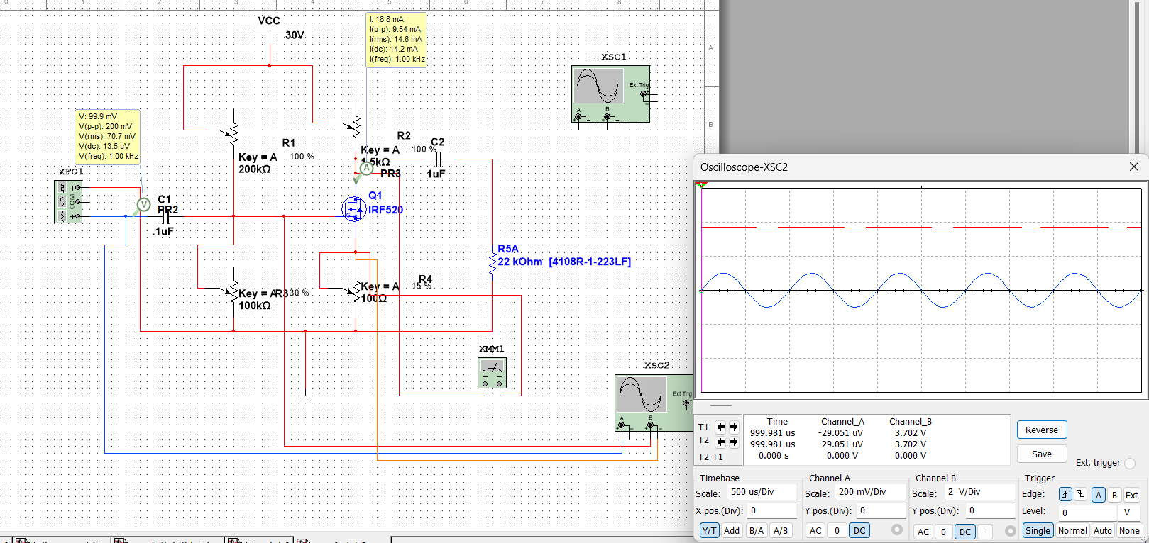Move cursor T1 left with arrow
The image size is (1149, 543).
pyautogui.click(x=721, y=427)
